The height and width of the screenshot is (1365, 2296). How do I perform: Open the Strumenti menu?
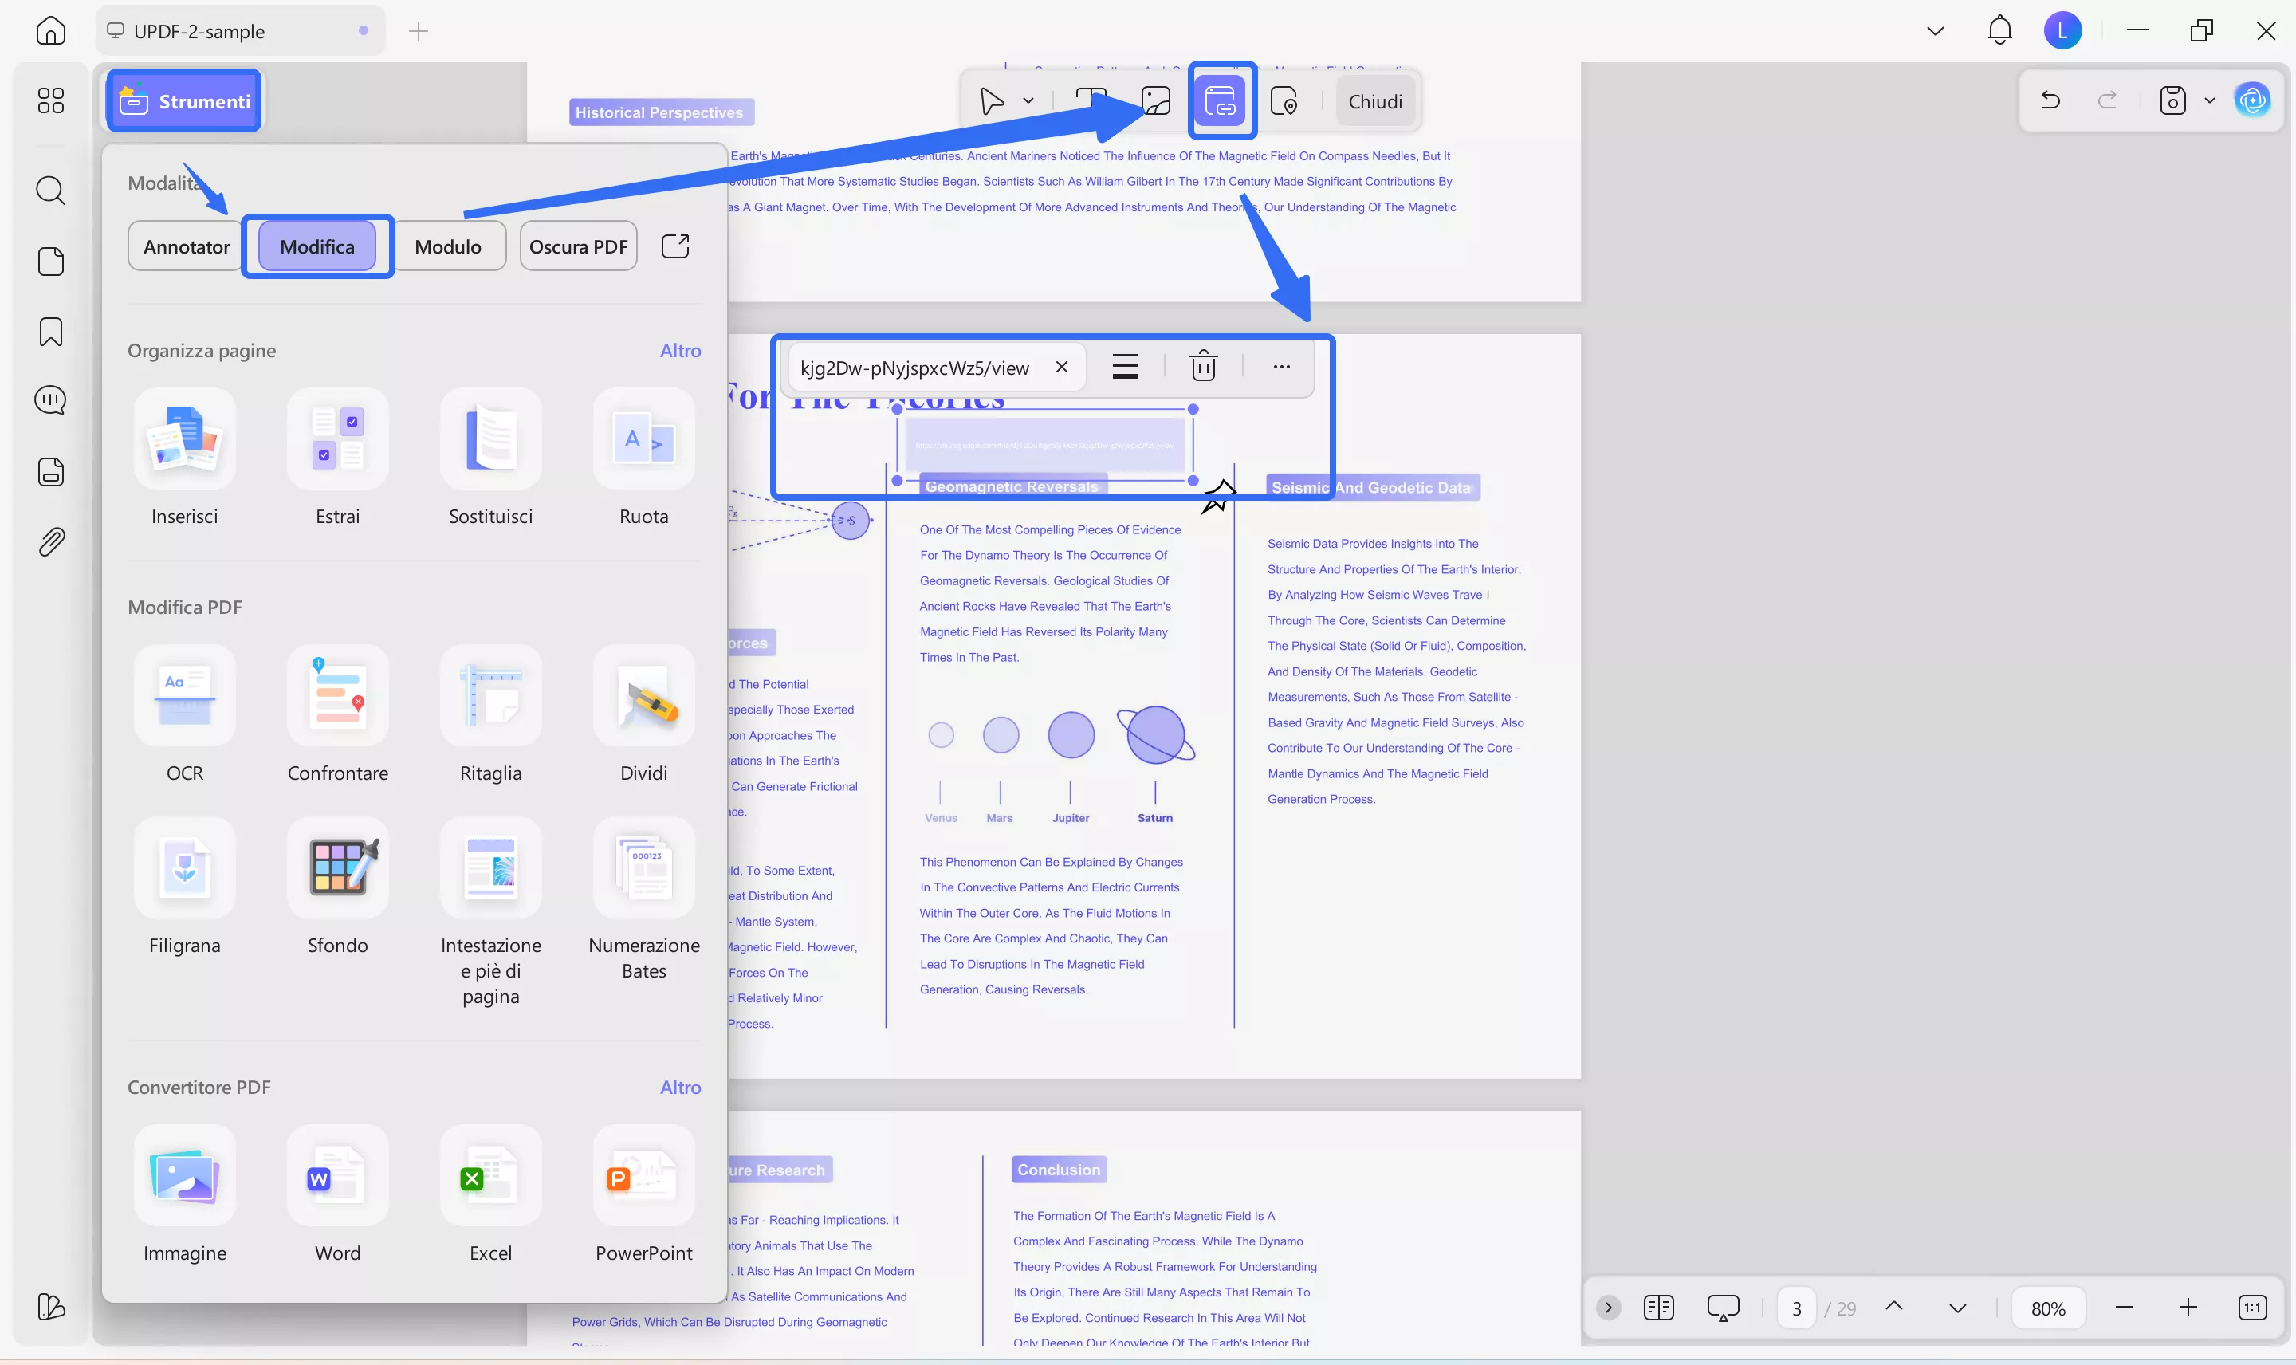pyautogui.click(x=183, y=100)
